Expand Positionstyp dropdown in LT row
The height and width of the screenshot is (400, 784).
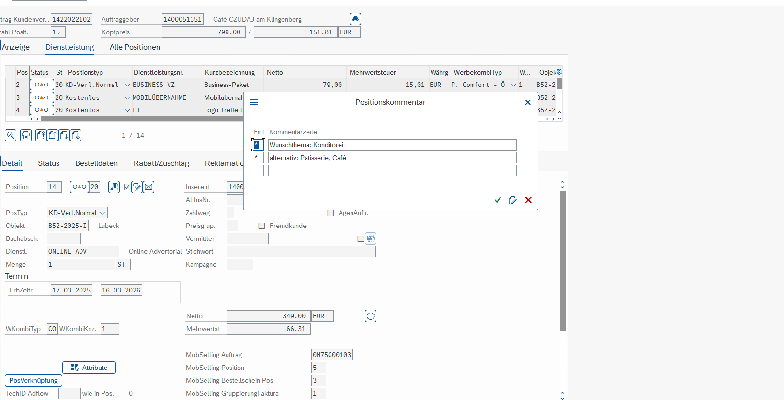127,110
